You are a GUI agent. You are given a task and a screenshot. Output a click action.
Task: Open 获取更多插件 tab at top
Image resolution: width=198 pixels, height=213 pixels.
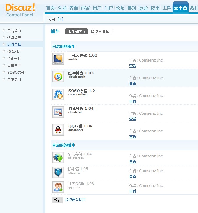click(x=102, y=32)
